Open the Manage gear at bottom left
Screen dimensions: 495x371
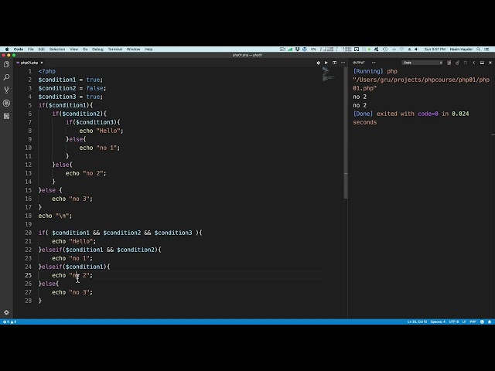(6, 312)
